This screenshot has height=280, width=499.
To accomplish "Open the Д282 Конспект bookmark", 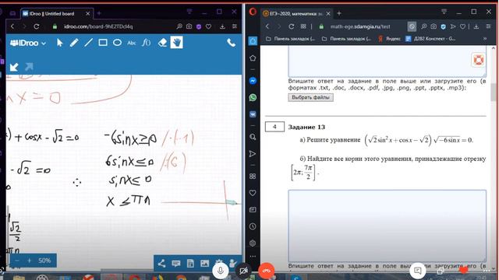I will (431, 39).
